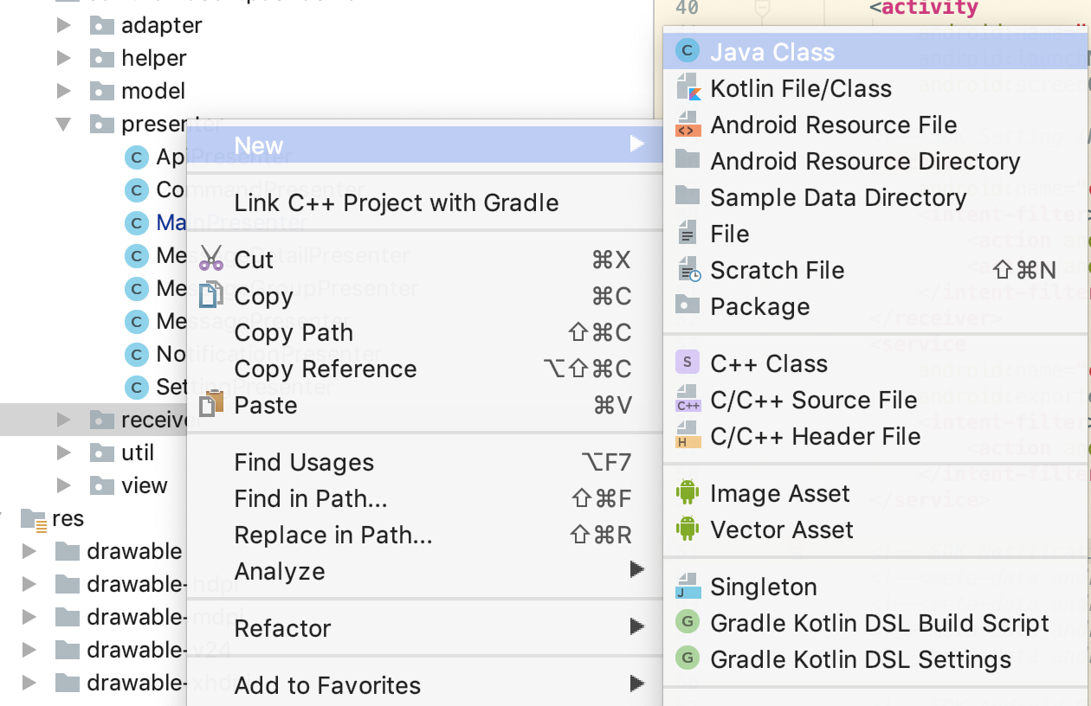Click the Image Asset android icon
This screenshot has height=706, width=1091.
pyautogui.click(x=688, y=493)
